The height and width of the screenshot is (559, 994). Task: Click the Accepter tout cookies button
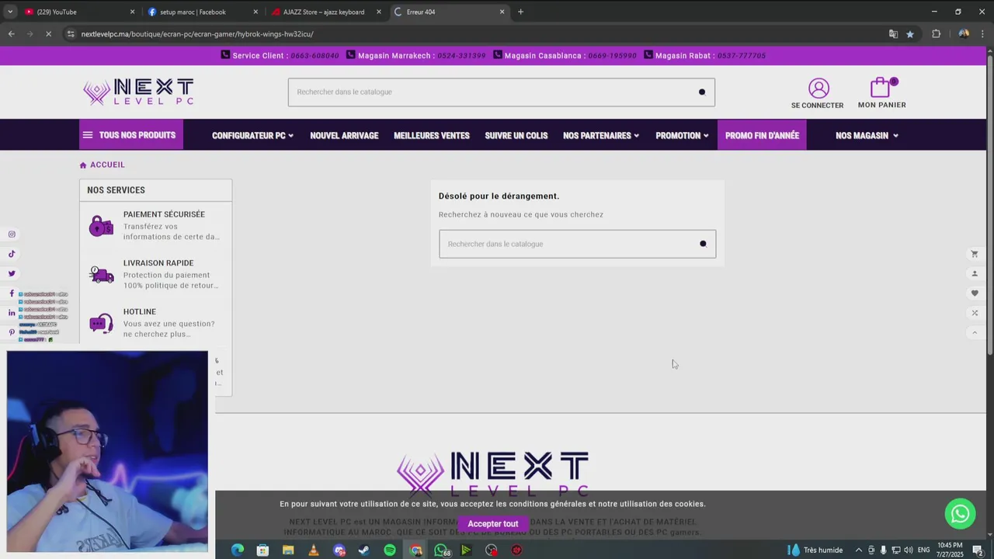(x=493, y=524)
